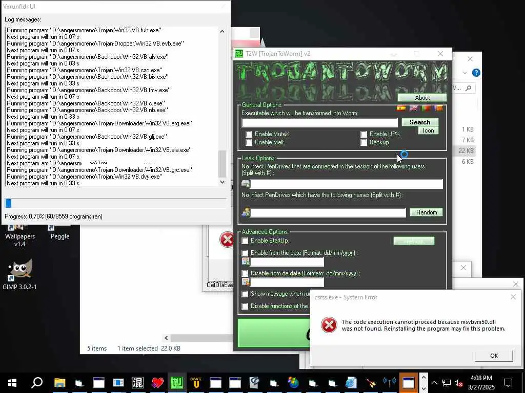The height and width of the screenshot is (393, 525).
Task: Click the taskbar clock showing 4:08 PM
Action: click(x=481, y=383)
